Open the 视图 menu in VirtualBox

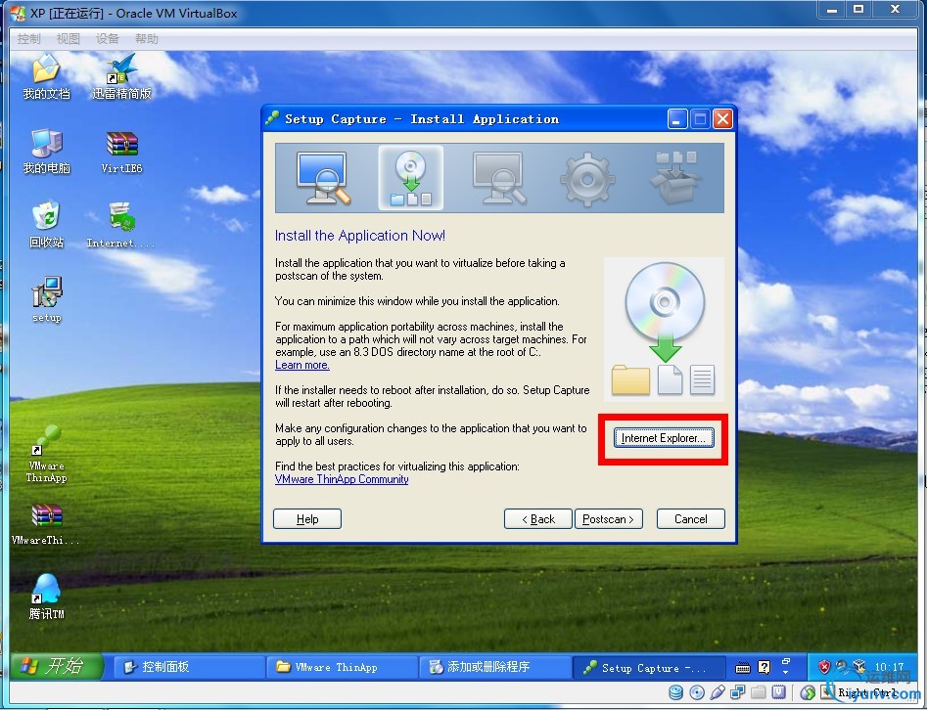coord(68,39)
